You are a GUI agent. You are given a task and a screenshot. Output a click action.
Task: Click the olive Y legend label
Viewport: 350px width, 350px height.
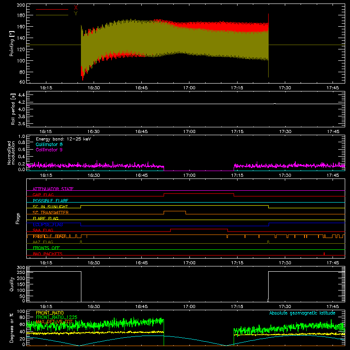pyautogui.click(x=76, y=14)
